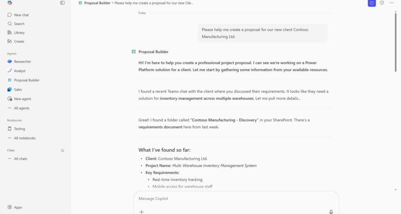Start a New chat

18,15
